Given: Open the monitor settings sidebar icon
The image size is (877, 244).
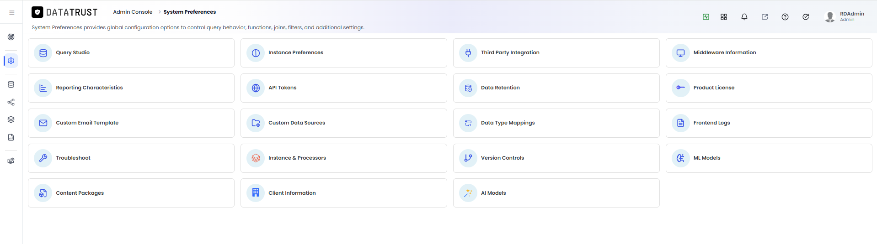Looking at the screenshot, I should [x=11, y=161].
